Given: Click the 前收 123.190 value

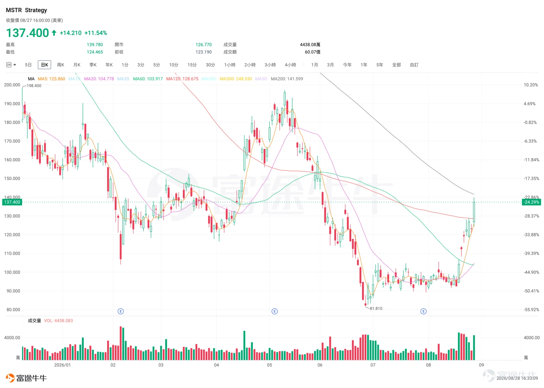Looking at the screenshot, I should click(x=204, y=52).
